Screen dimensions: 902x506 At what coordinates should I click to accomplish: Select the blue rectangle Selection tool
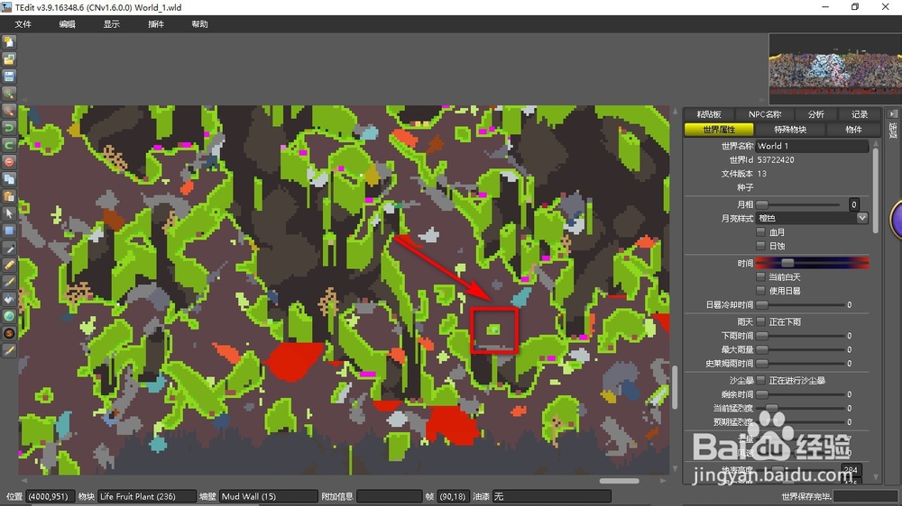point(9,230)
